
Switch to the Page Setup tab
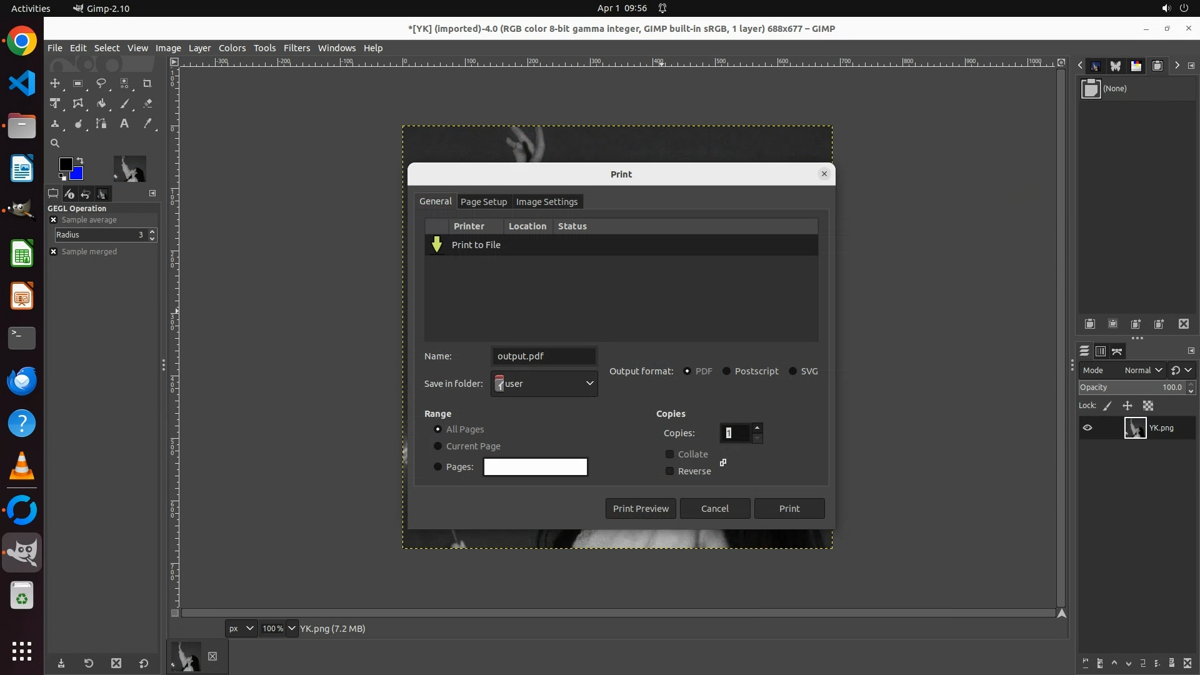[483, 202]
